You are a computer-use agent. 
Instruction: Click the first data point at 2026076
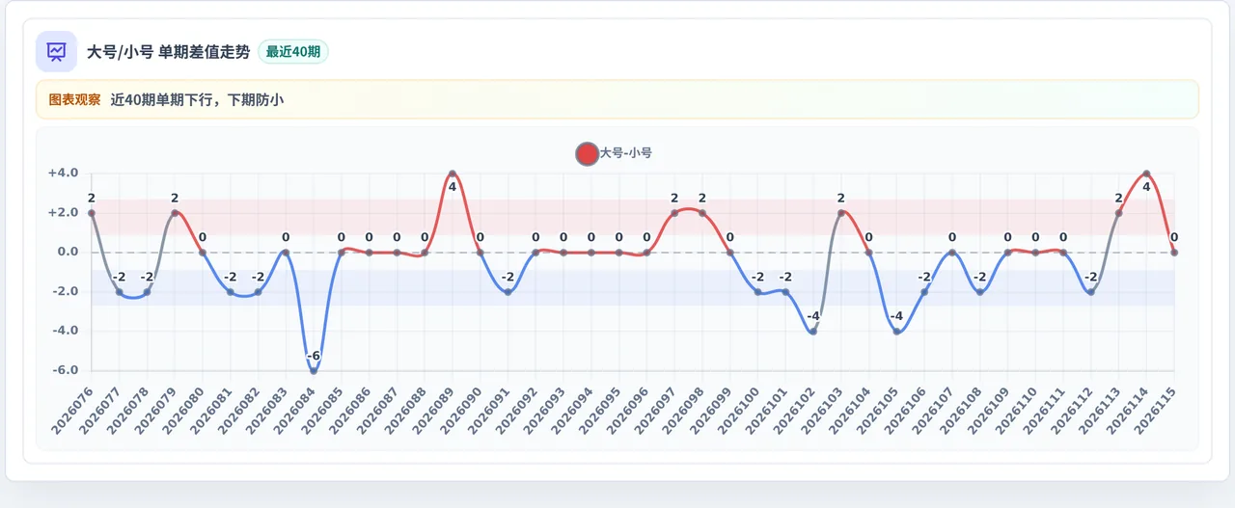pos(92,213)
